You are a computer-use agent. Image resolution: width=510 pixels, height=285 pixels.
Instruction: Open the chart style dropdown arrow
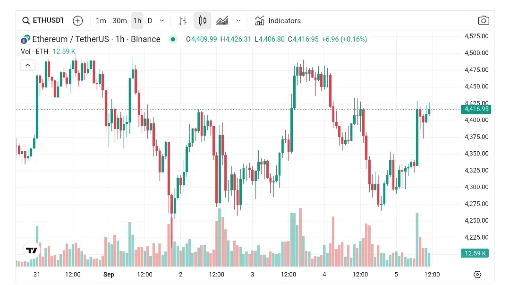(238, 21)
